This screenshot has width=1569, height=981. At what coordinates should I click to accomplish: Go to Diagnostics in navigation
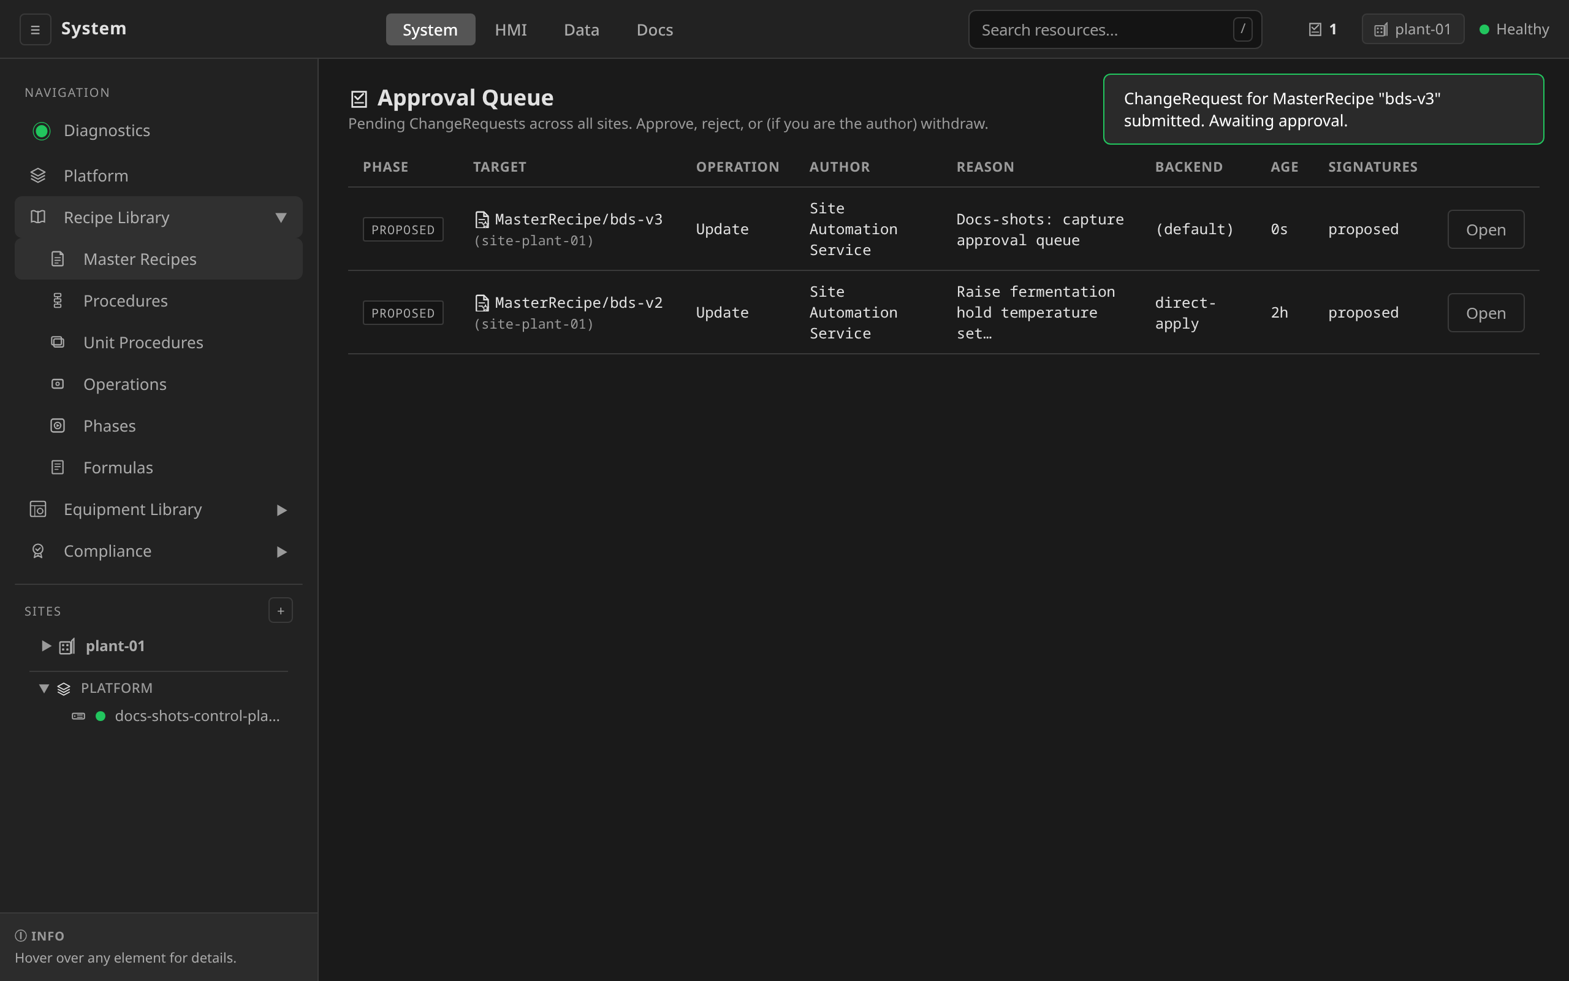159,131
